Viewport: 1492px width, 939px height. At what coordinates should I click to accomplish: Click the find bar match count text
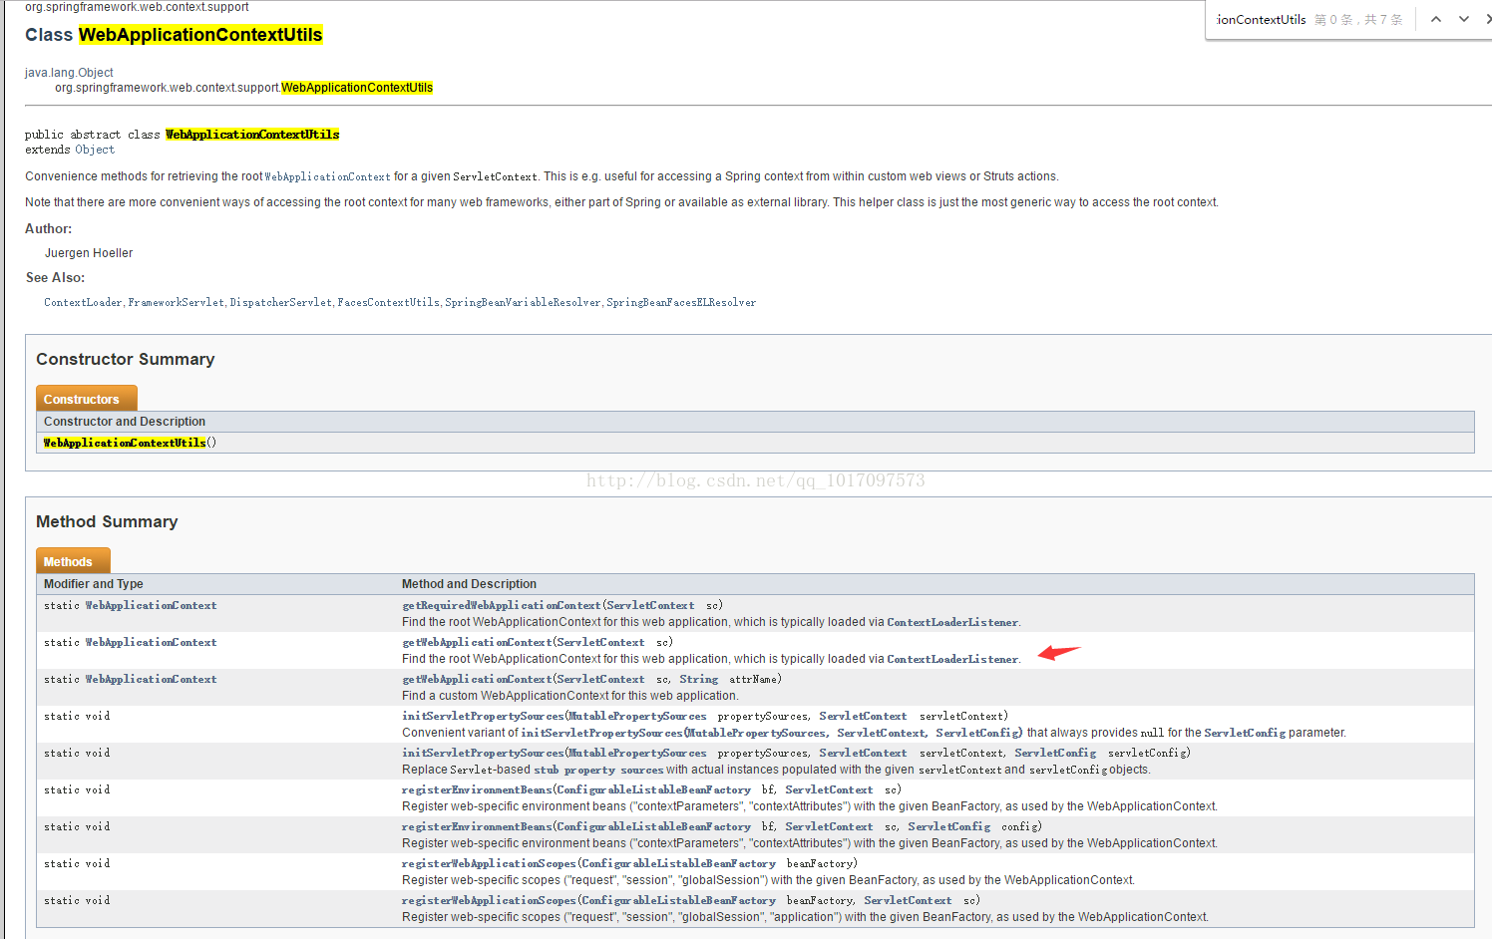(x=1358, y=19)
